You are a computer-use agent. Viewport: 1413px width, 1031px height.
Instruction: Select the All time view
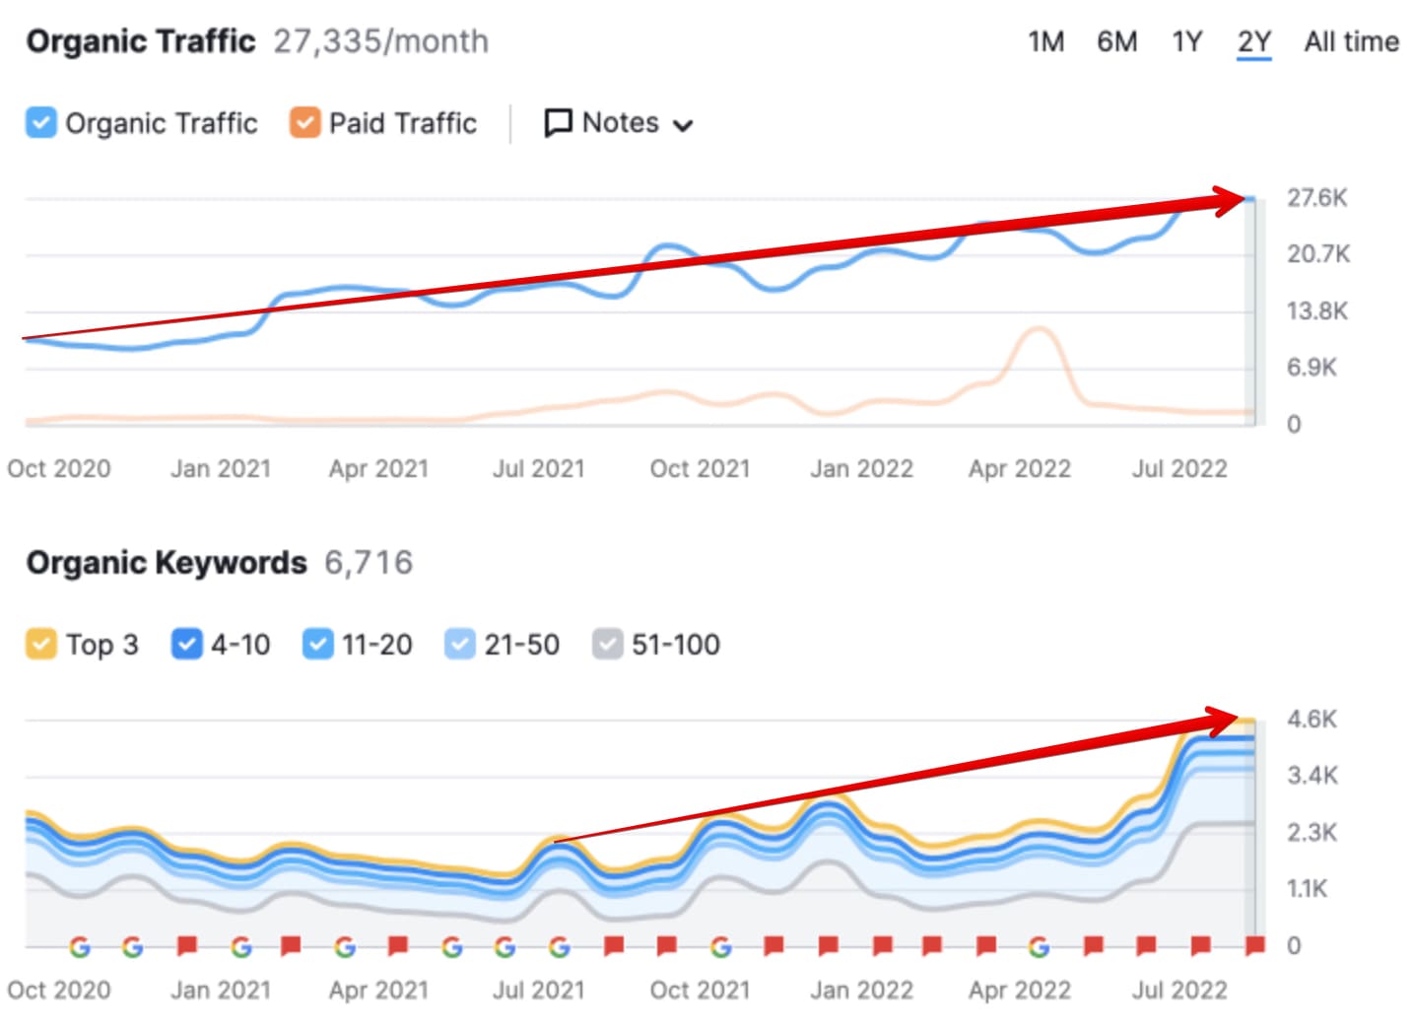click(x=1351, y=41)
